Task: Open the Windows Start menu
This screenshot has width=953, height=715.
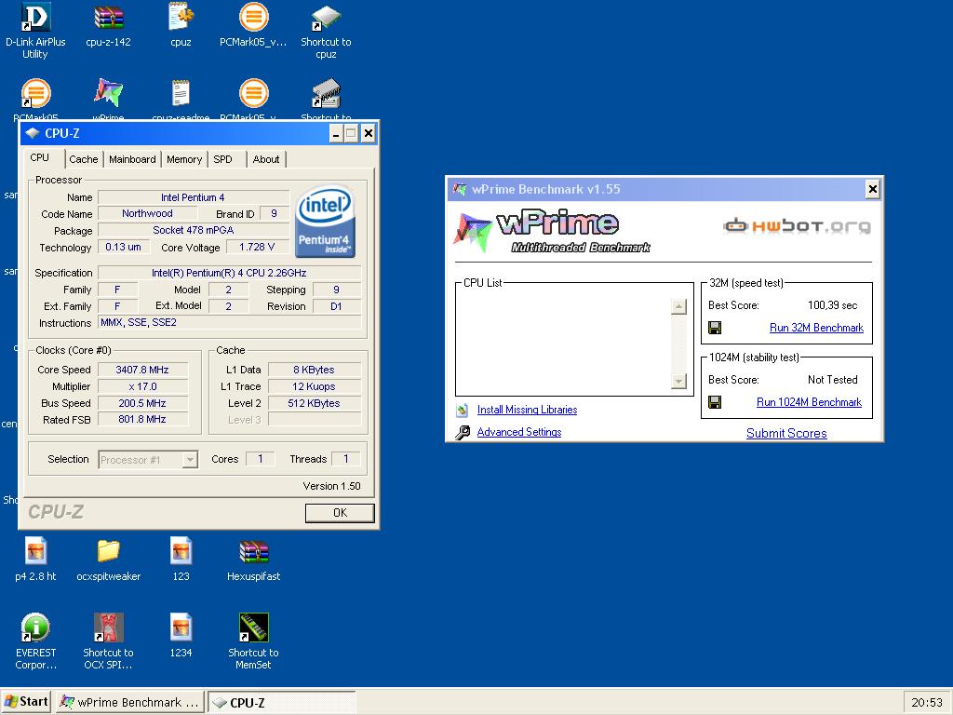Action: tap(26, 702)
